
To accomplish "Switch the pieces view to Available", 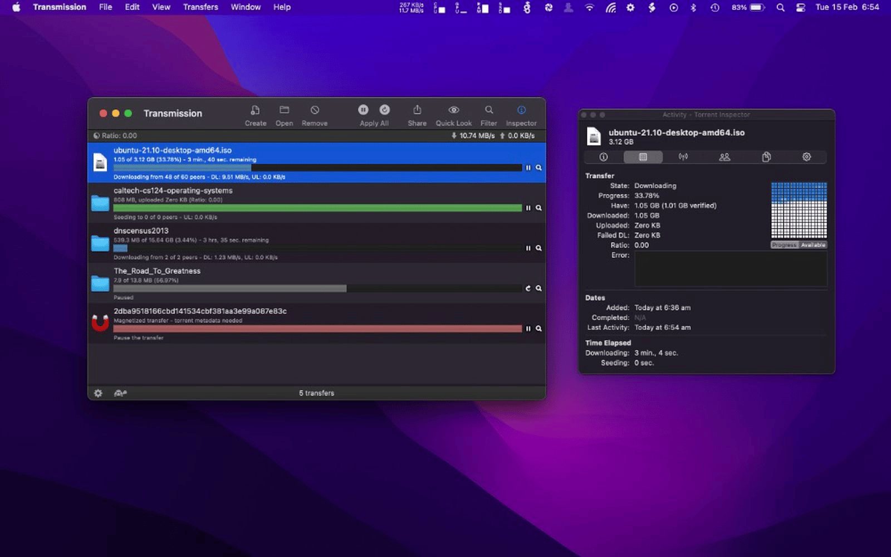I will coord(814,245).
